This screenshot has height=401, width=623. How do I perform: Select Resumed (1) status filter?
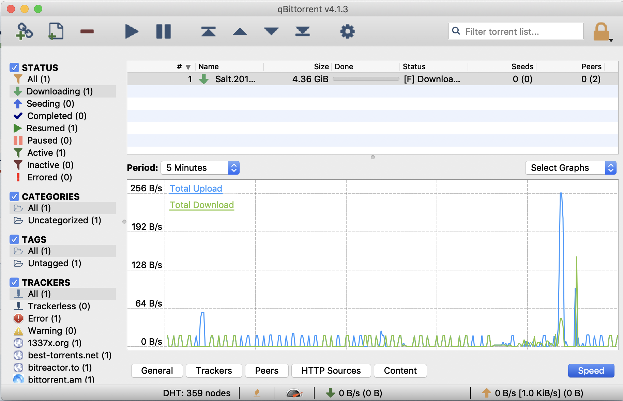[63, 128]
